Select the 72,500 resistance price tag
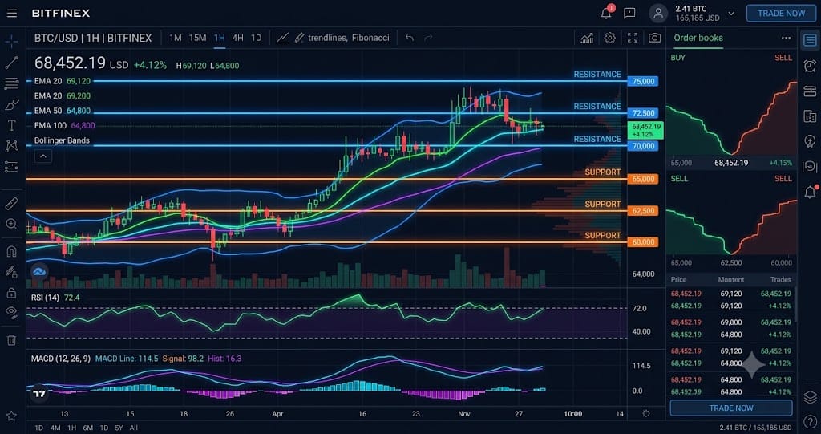 point(642,113)
